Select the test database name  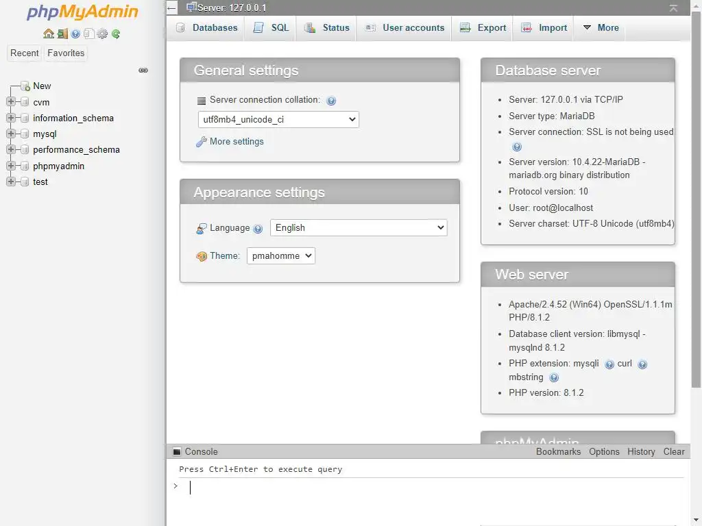(40, 182)
